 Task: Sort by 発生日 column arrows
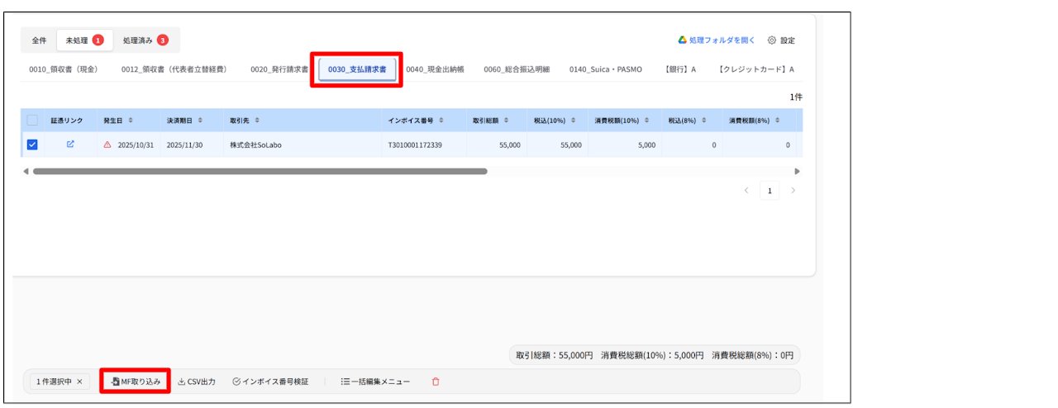click(x=131, y=121)
